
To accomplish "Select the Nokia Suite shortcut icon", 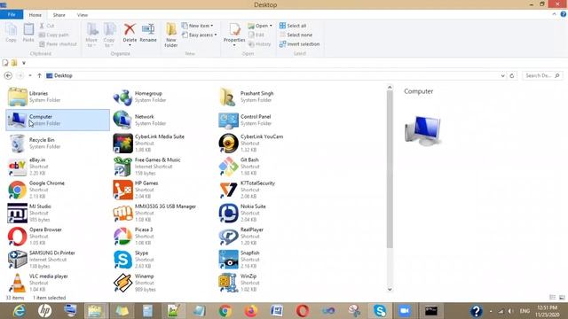I will click(x=228, y=213).
